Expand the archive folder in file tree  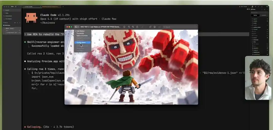pos(259,38)
